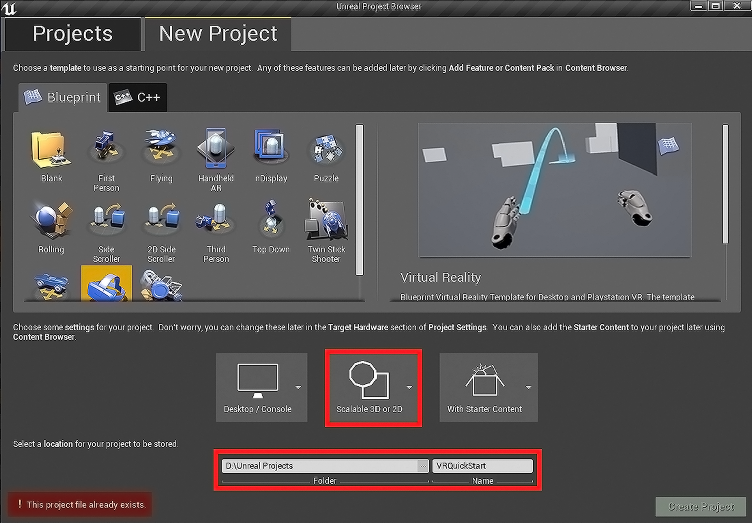
Task: Open the Desktop / Console hardware dropdown arrow
Action: tap(298, 387)
